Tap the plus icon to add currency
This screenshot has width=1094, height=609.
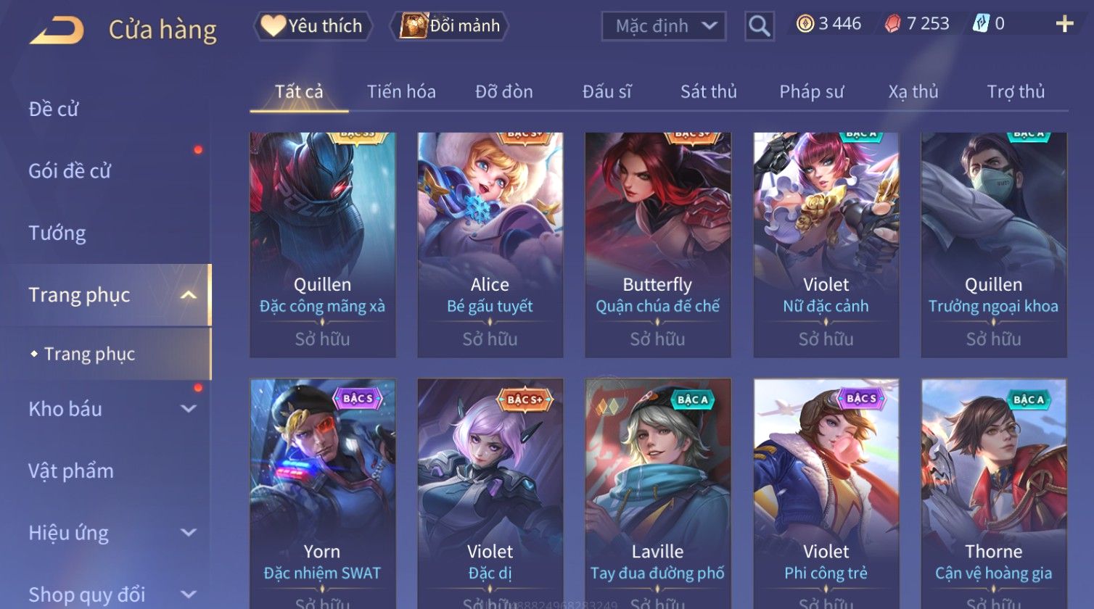click(x=1064, y=25)
